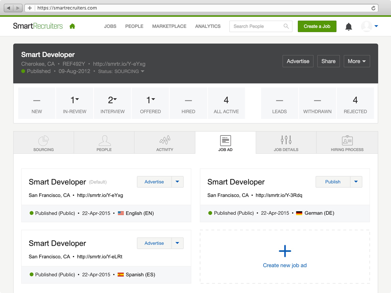
Task: Expand the In-Review count dropdown
Action: coord(77,99)
